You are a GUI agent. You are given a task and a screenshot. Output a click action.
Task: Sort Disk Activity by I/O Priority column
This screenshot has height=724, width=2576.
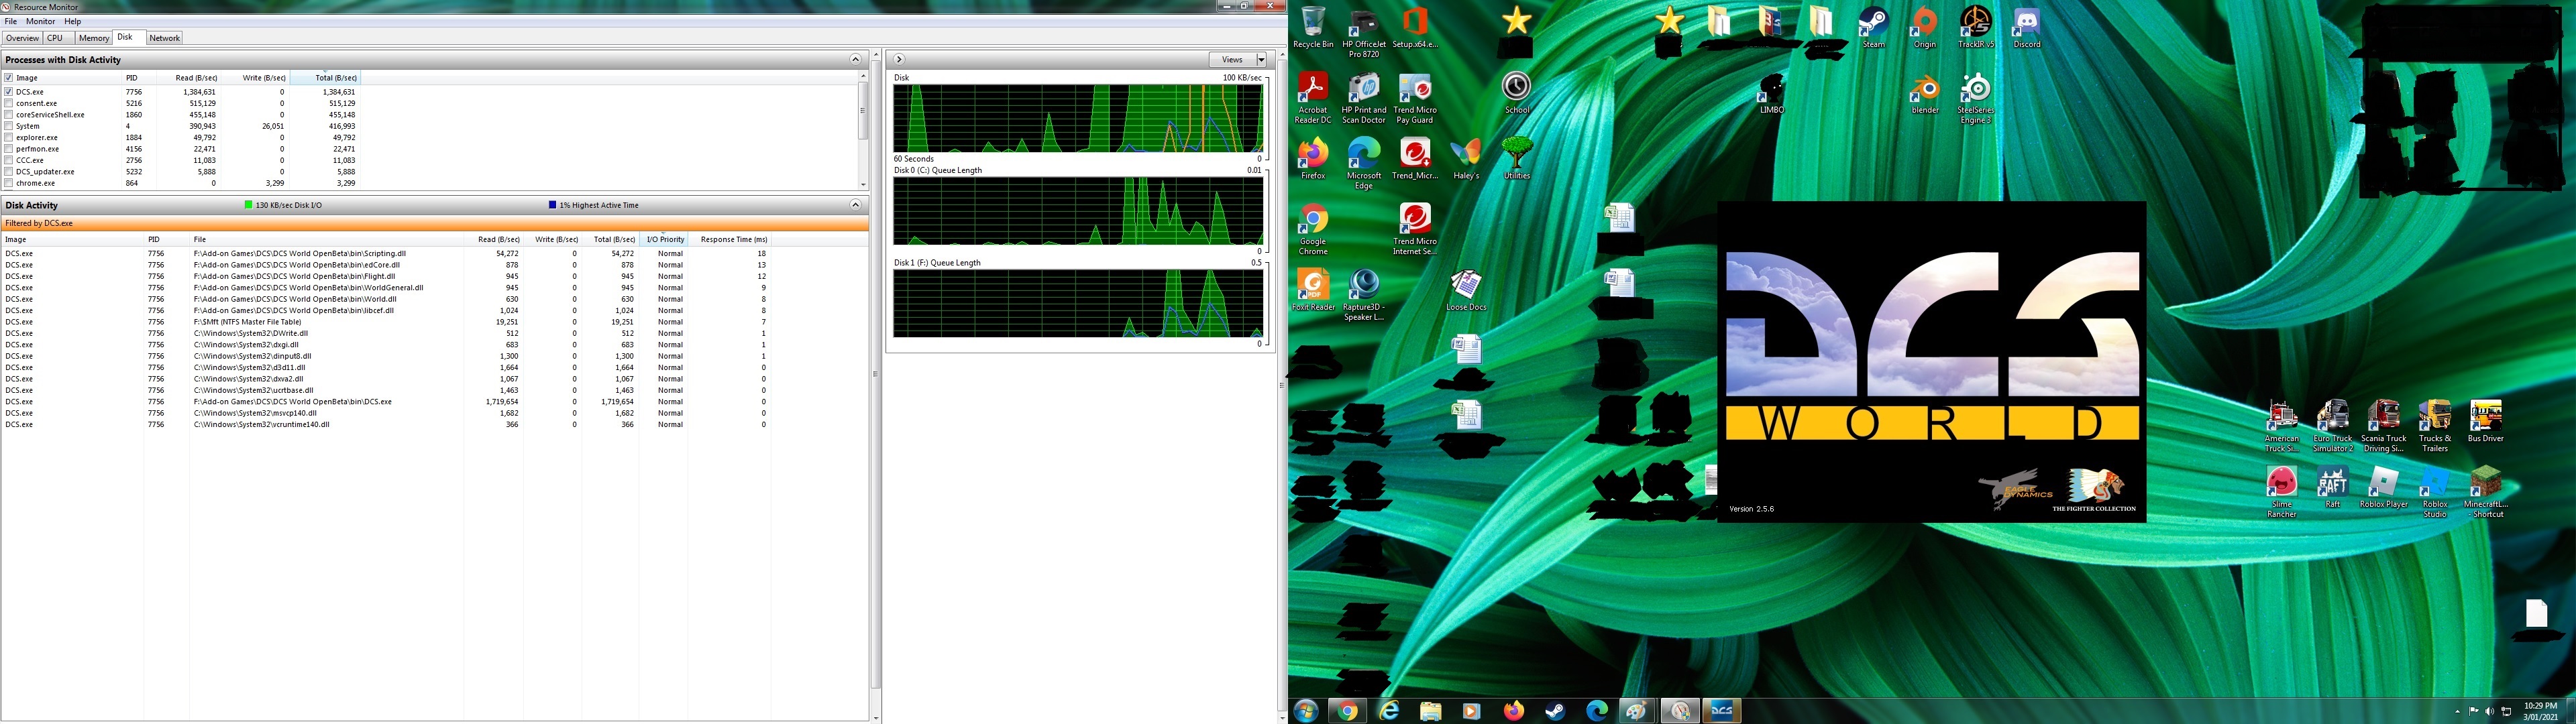click(665, 240)
